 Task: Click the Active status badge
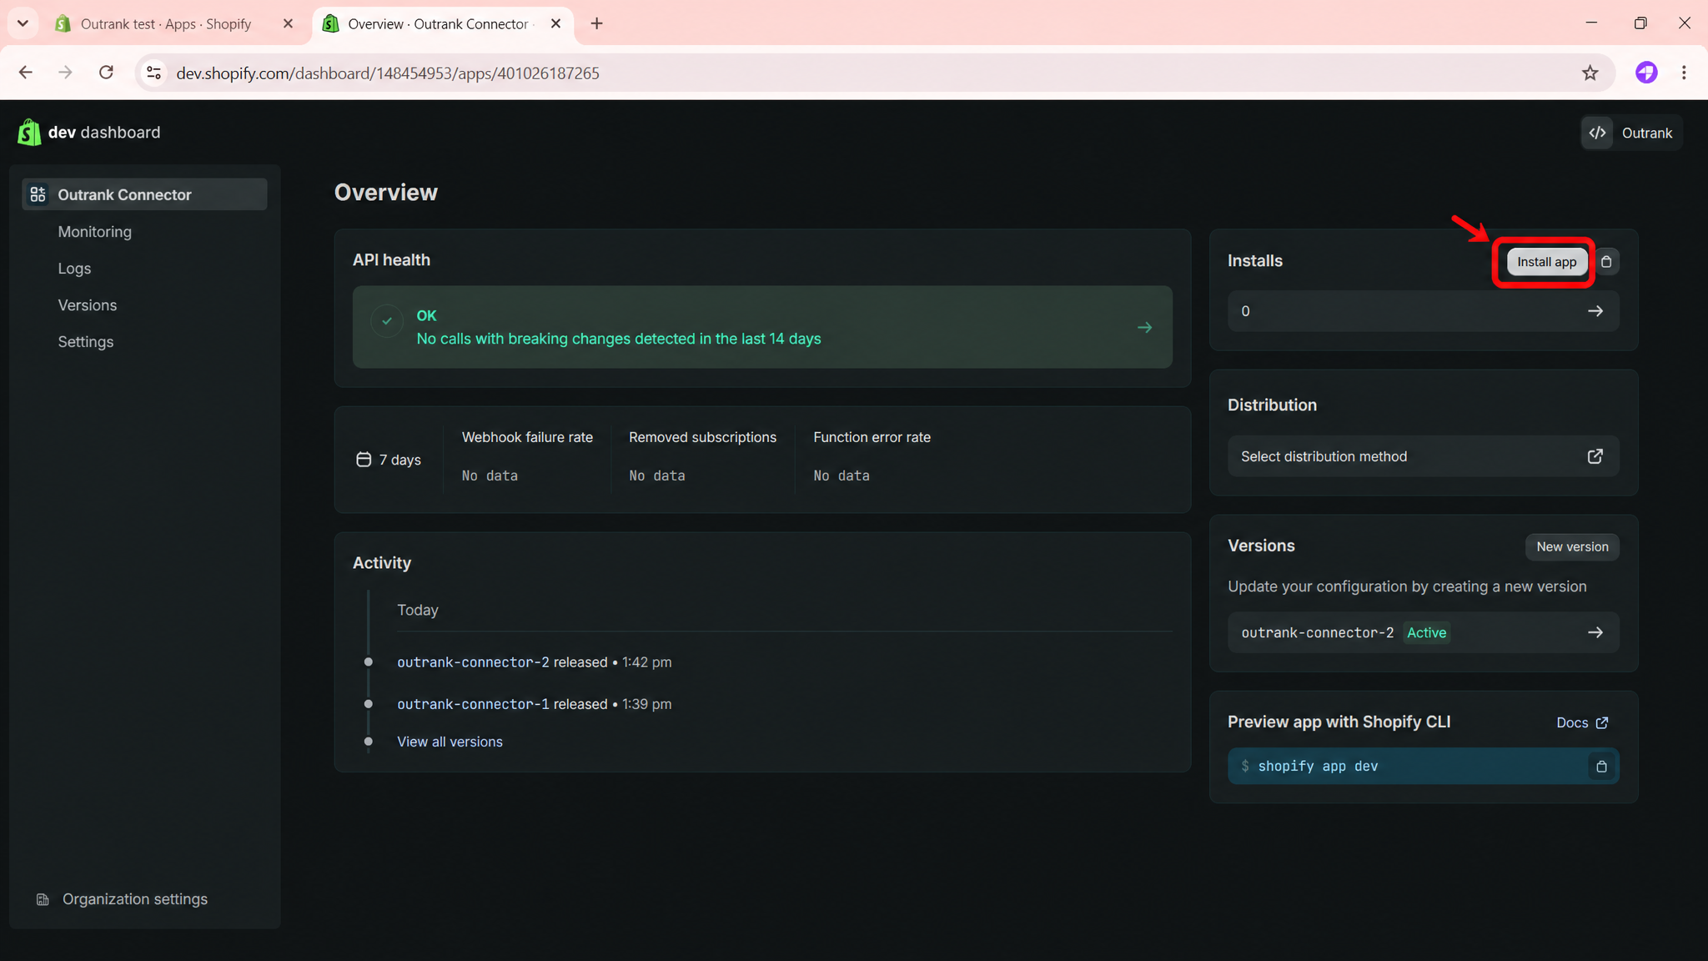(x=1426, y=632)
